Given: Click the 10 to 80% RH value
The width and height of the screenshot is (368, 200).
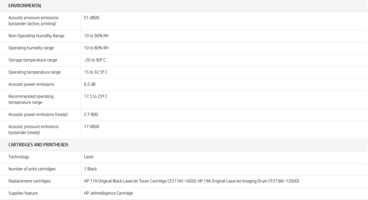Looking at the screenshot, I should [x=96, y=48].
